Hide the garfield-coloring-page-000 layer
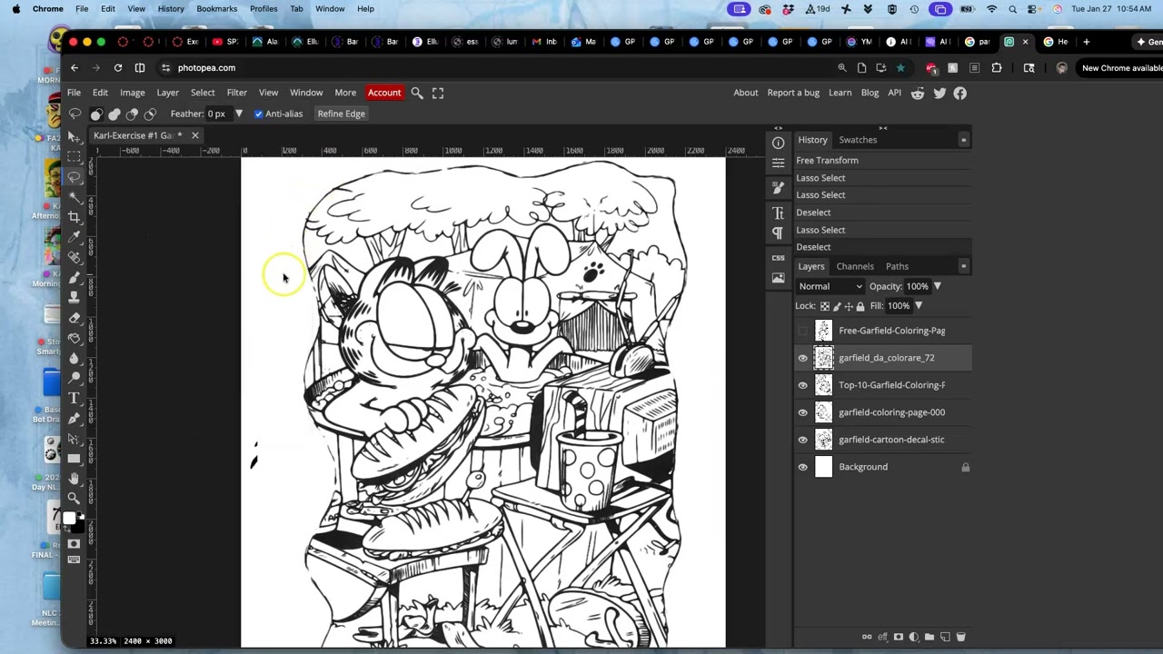 tap(803, 412)
